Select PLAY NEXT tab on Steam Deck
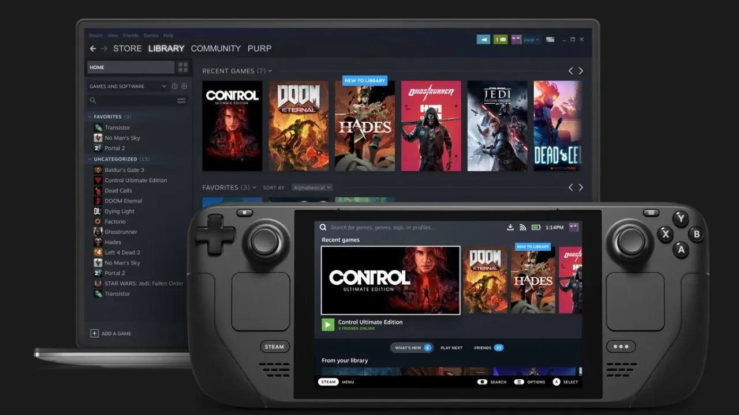This screenshot has width=739, height=415. click(451, 348)
